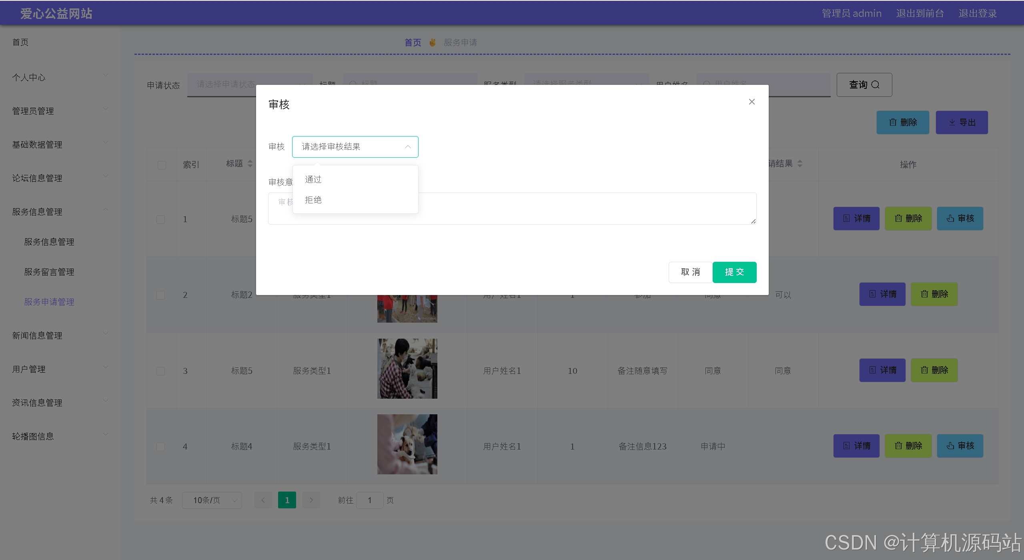Select 通过 from the dropdown list
1024x560 pixels.
click(x=313, y=179)
